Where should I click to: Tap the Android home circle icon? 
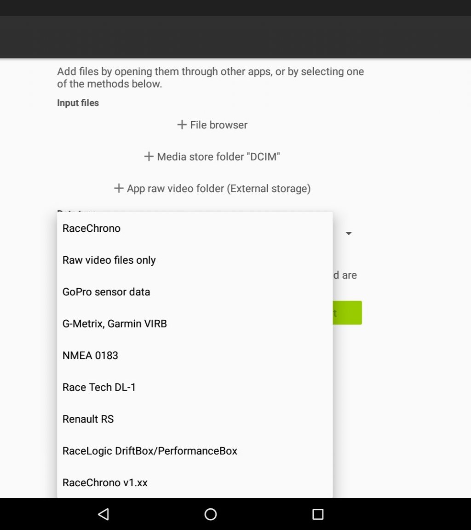click(211, 514)
